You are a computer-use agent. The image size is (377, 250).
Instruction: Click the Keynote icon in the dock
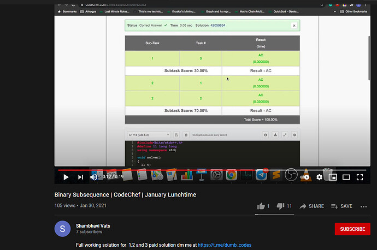202,174
